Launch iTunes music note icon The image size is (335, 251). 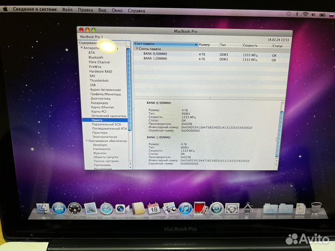(185, 209)
